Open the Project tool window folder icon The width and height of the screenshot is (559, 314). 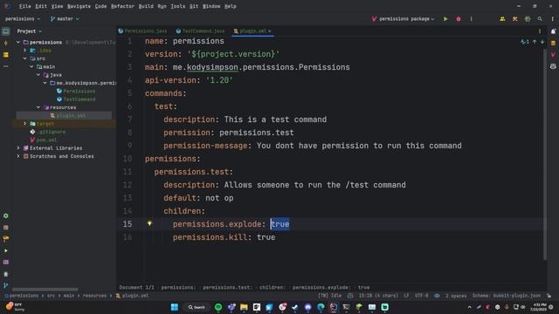pyautogui.click(x=6, y=31)
